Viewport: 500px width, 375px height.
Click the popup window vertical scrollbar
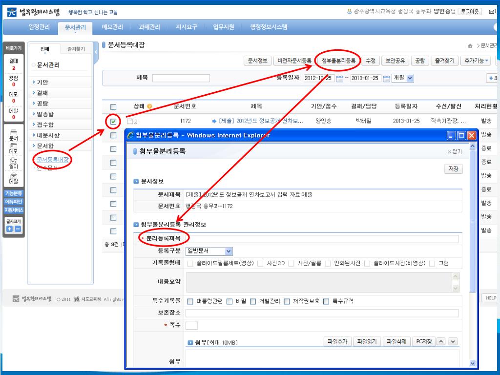tap(473, 254)
